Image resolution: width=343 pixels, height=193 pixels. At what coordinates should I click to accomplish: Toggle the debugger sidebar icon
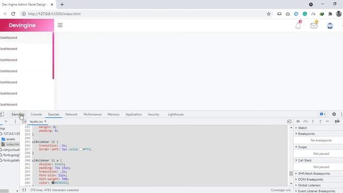click(289, 122)
